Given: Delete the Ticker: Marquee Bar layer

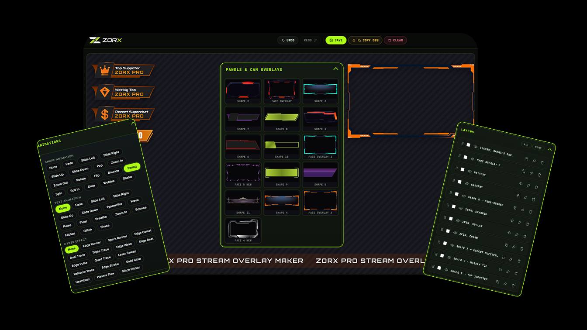Looking at the screenshot, I should point(542,163).
